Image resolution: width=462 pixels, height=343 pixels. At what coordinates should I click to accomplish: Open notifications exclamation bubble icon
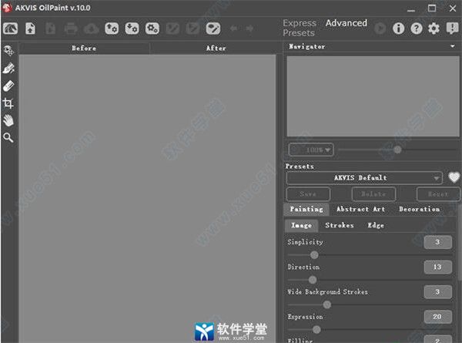click(452, 29)
